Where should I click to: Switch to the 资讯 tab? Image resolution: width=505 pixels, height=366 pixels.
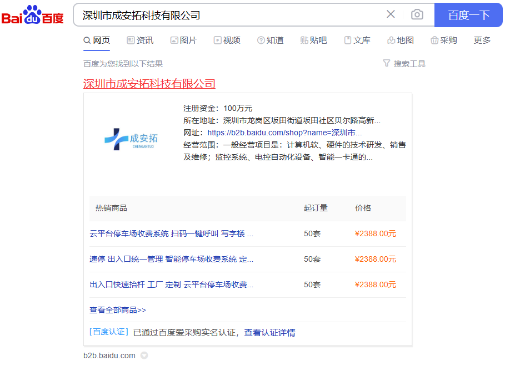coord(140,40)
